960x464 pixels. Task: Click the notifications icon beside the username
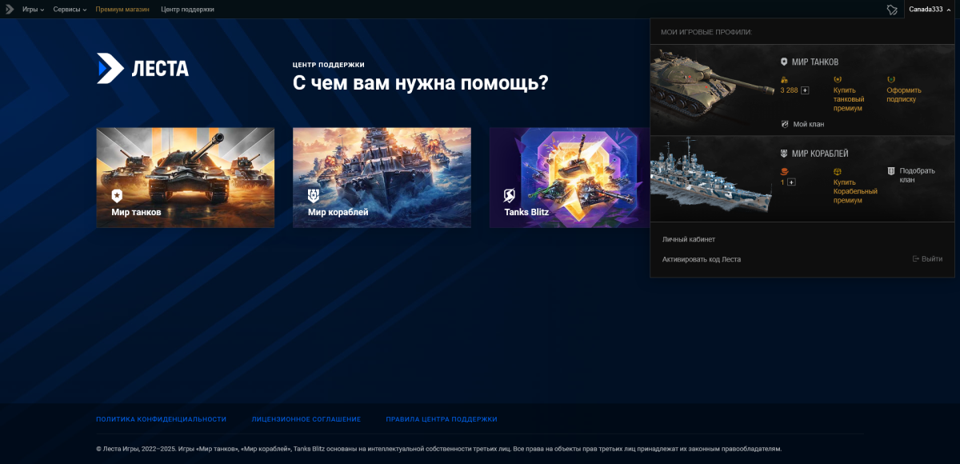click(892, 10)
